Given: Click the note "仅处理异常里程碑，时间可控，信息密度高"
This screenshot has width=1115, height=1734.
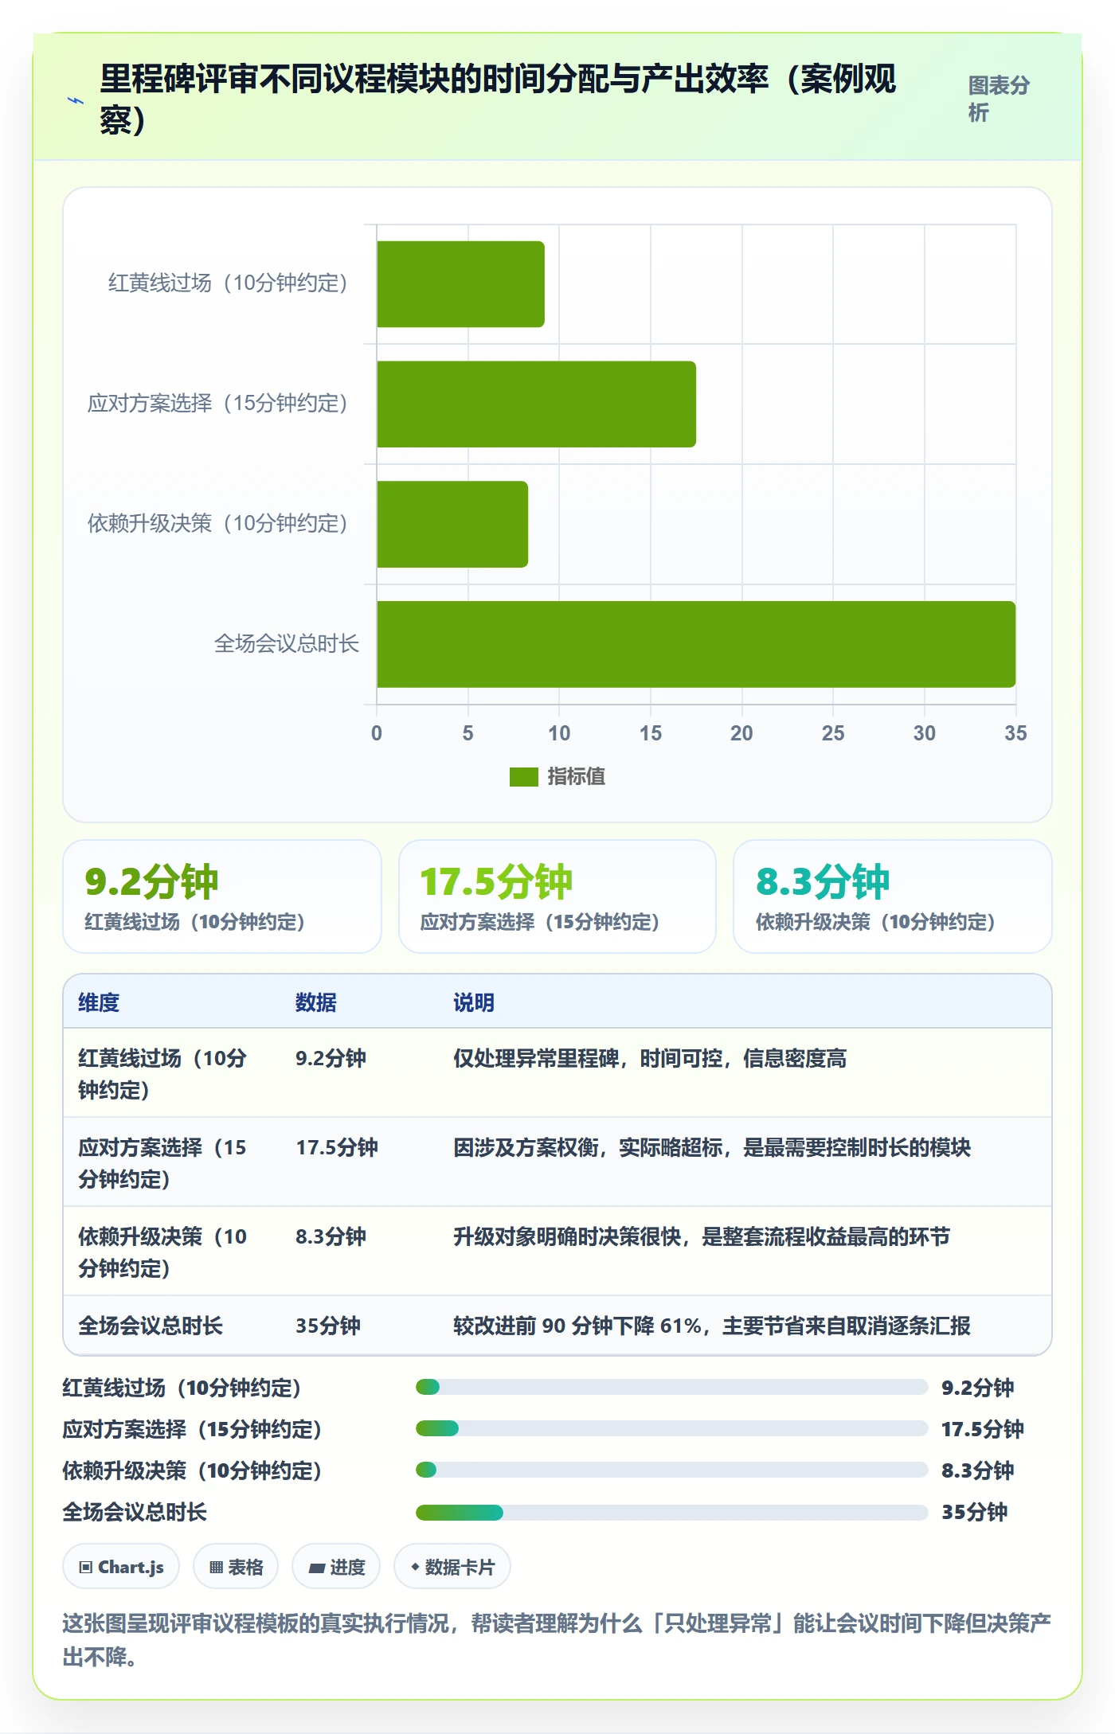Looking at the screenshot, I should (650, 1058).
